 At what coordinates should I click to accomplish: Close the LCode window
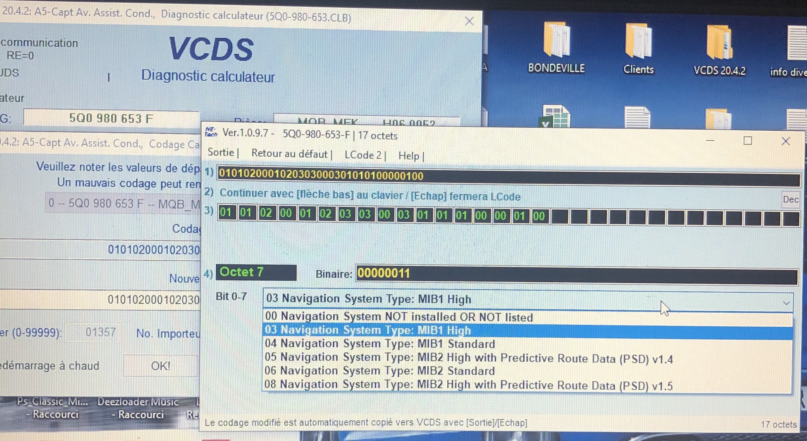click(x=785, y=141)
